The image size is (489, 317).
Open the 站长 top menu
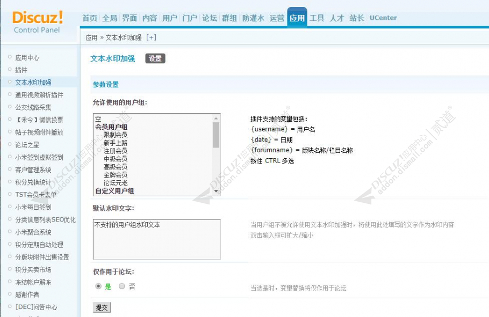pyautogui.click(x=357, y=18)
